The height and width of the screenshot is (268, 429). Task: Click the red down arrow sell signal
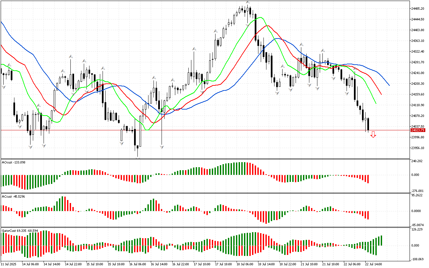click(x=373, y=135)
